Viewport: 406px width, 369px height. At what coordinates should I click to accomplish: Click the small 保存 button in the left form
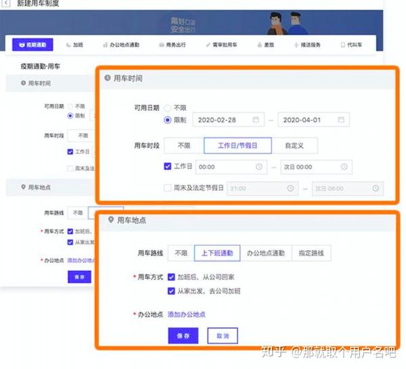tap(79, 276)
